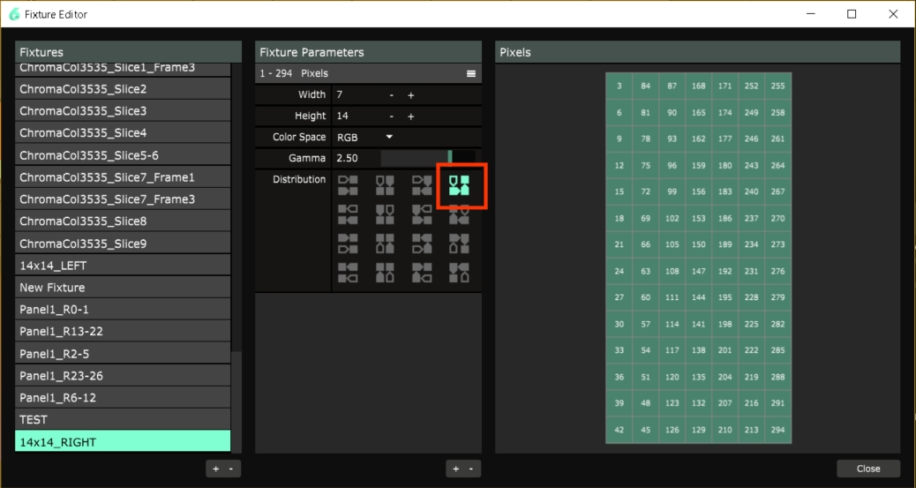Select fixture ChromaCol3535_Slice9
The height and width of the screenshot is (488, 916).
[x=123, y=244]
